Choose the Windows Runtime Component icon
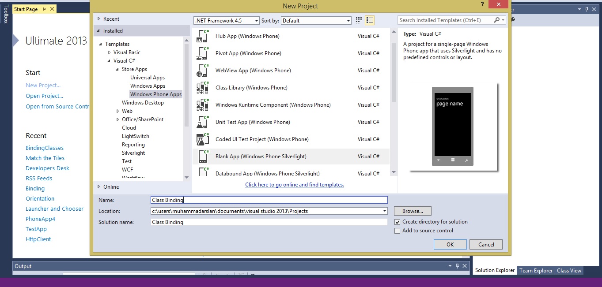Viewport: 602px width, 287px height. (x=203, y=105)
